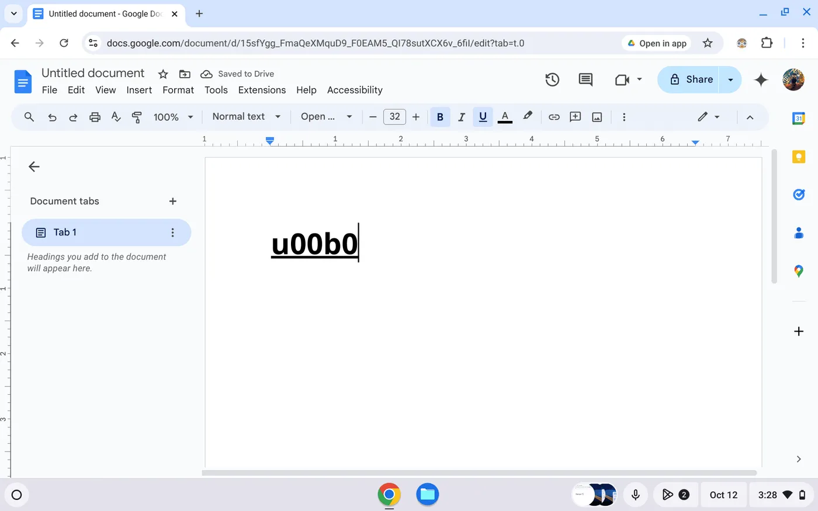Image resolution: width=818 pixels, height=511 pixels.
Task: Decrease font size with minus button
Action: [373, 117]
